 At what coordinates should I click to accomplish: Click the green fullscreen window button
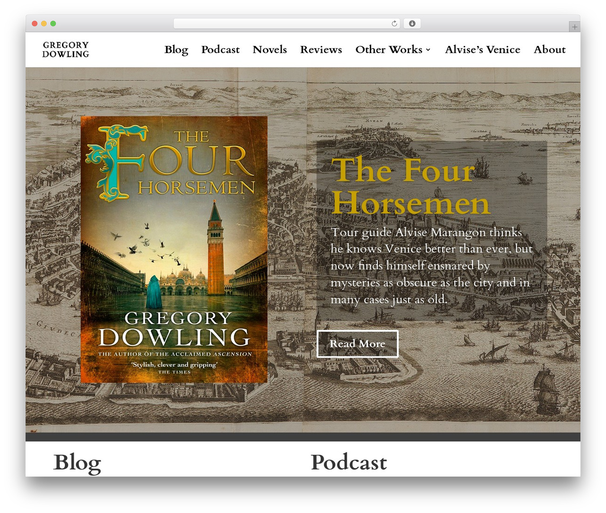53,24
